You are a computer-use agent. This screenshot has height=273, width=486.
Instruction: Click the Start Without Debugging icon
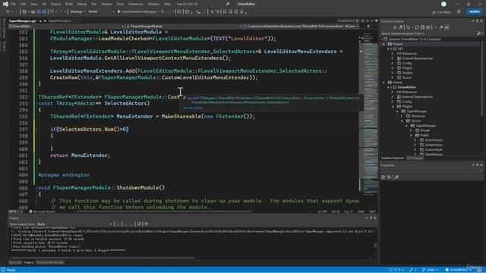coord(163,12)
